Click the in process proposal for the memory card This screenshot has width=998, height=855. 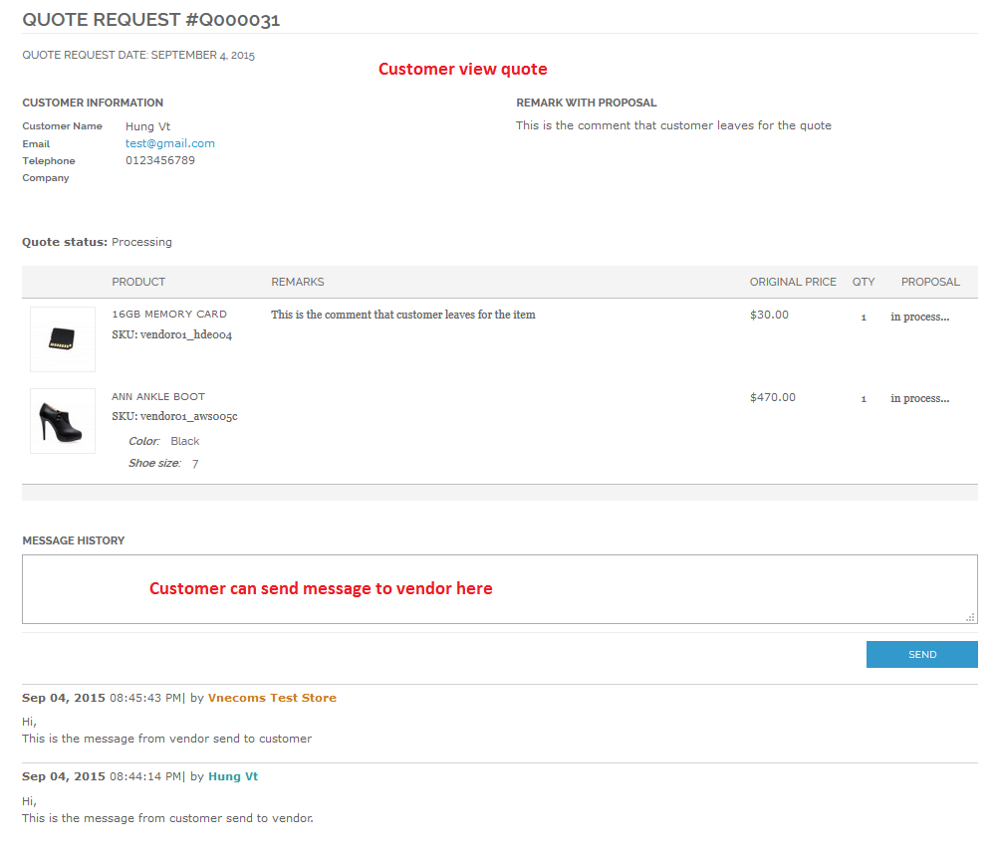pos(920,315)
